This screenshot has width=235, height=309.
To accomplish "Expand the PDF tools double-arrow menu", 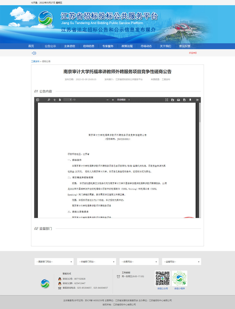I will (197, 100).
